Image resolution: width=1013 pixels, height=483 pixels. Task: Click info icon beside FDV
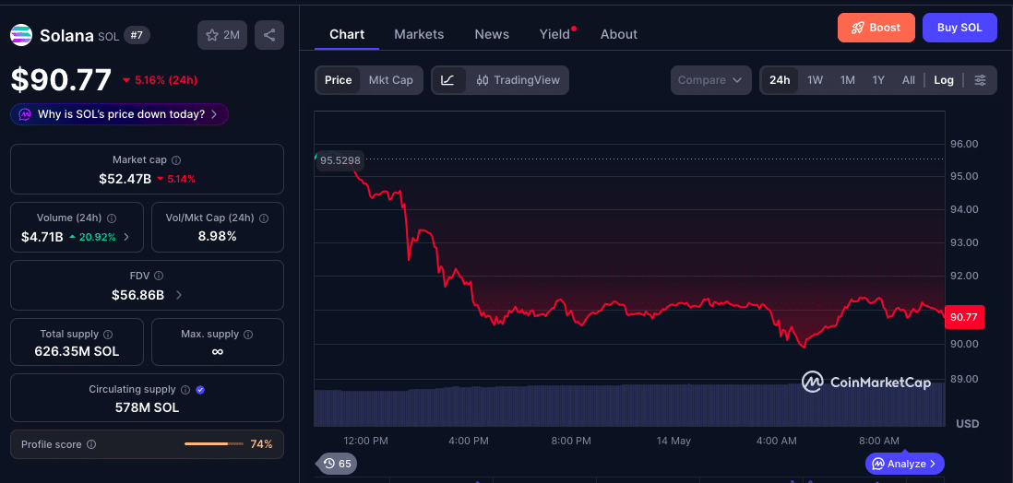tap(159, 276)
